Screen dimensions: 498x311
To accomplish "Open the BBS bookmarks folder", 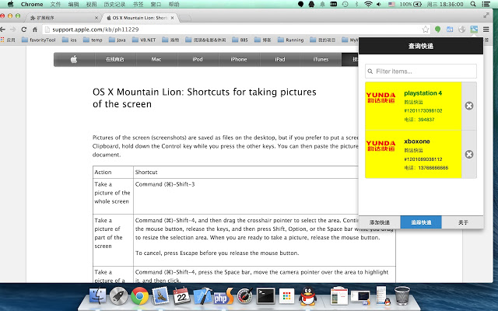I will [240, 40].
